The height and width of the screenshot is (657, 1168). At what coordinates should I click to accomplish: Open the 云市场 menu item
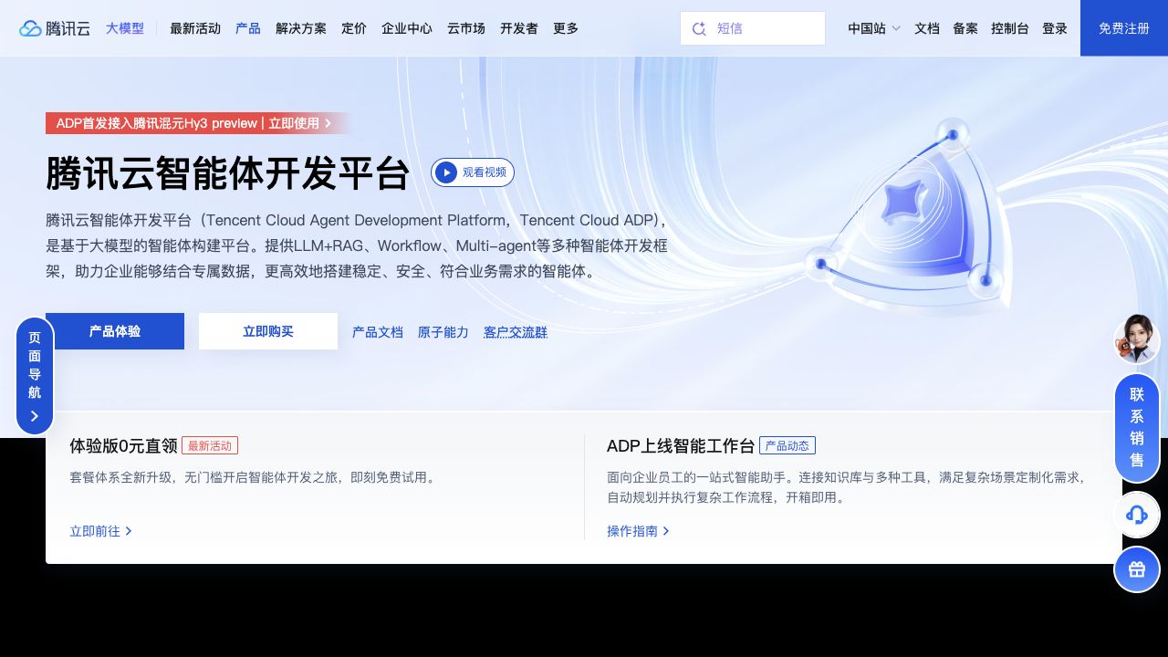pyautogui.click(x=466, y=28)
